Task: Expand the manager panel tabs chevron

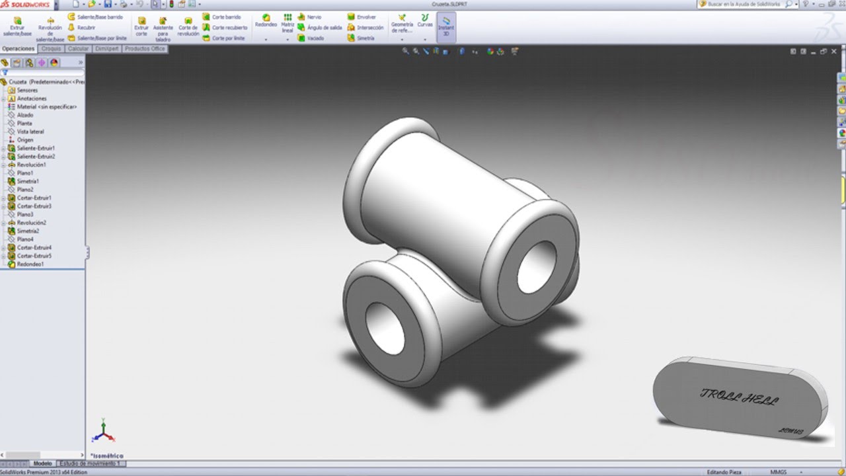Action: pos(81,63)
